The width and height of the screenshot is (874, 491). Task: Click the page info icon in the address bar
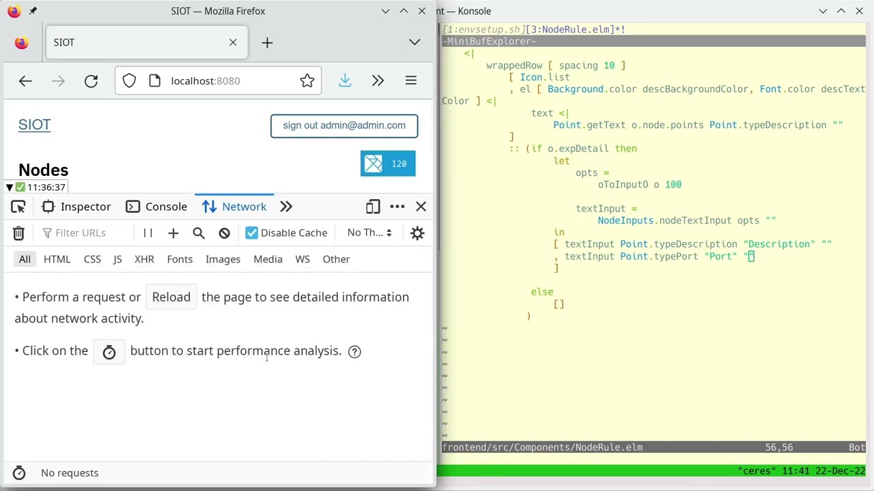[155, 81]
